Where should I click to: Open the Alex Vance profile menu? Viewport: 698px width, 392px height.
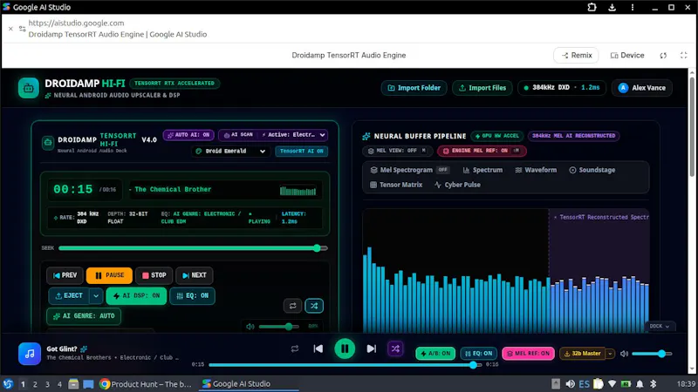(x=642, y=88)
